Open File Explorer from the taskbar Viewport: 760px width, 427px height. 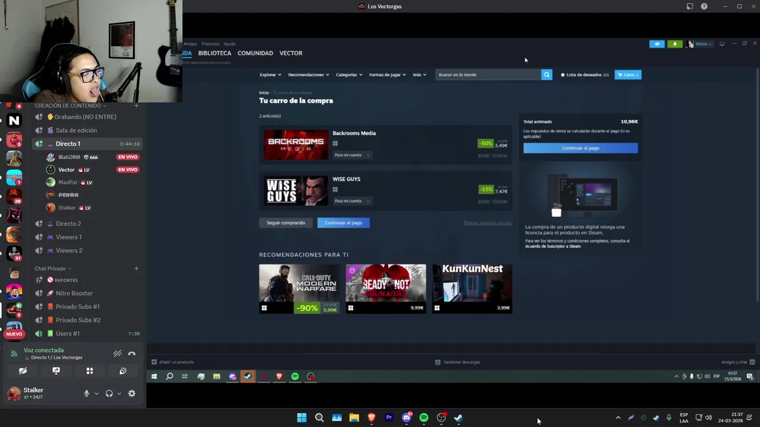tap(354, 418)
